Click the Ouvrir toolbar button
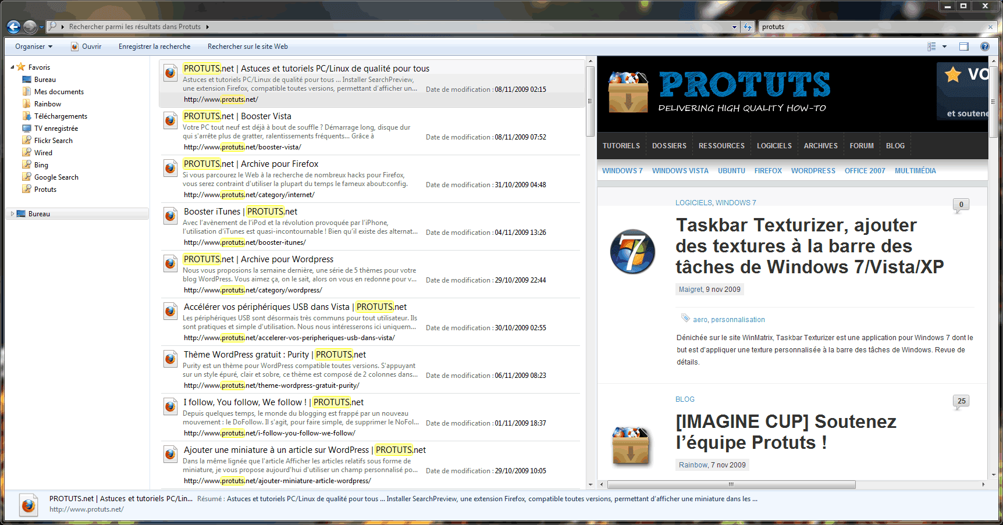The height and width of the screenshot is (525, 1003). point(86,47)
